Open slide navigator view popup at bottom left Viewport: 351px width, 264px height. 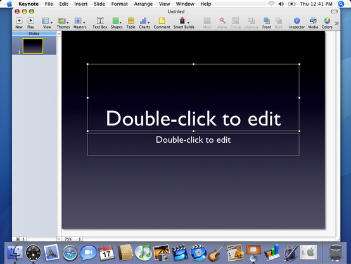pyautogui.click(x=20, y=239)
